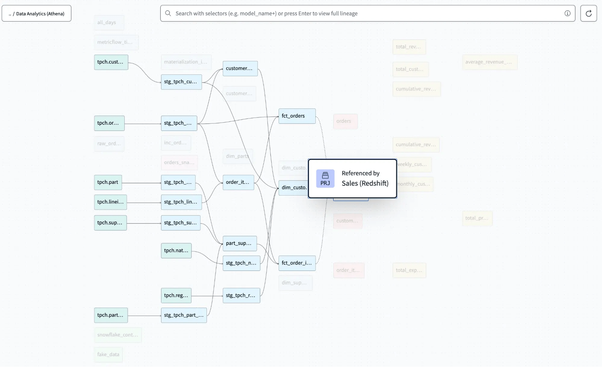Open the Sales (Redshift) project reference
This screenshot has width=602, height=367.
coord(365,183)
